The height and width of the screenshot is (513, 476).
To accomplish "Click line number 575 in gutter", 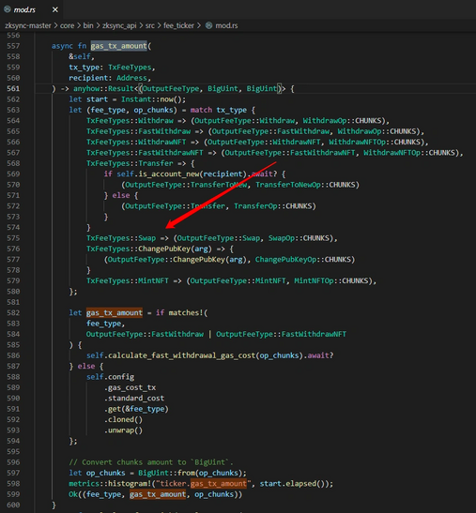I will coord(13,238).
